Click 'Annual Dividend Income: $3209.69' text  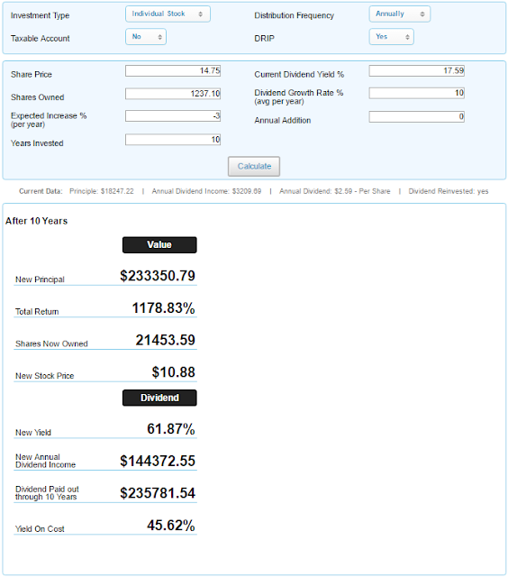coord(206,191)
